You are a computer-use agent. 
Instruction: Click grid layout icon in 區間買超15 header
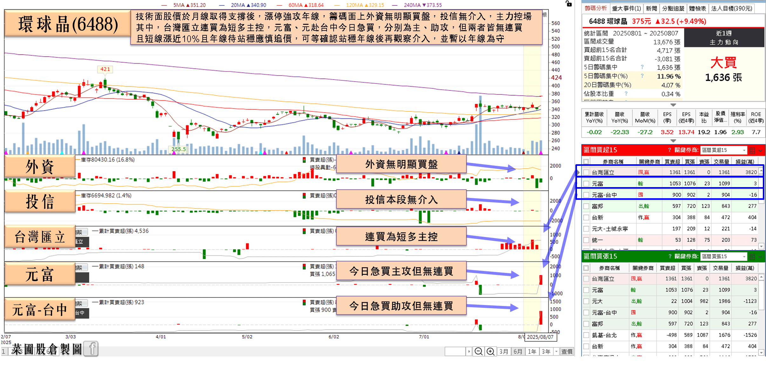752,150
